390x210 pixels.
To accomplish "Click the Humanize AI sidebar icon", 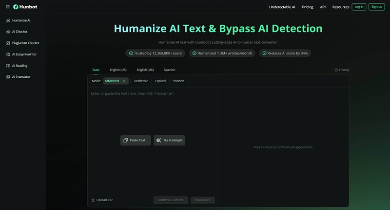I will pos(8,20).
